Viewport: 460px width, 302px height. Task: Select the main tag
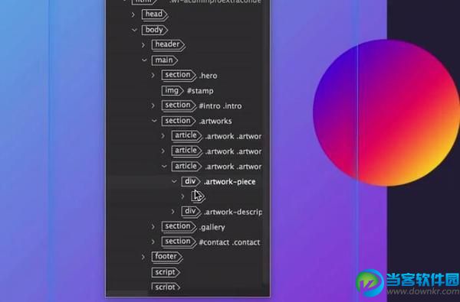(x=165, y=60)
